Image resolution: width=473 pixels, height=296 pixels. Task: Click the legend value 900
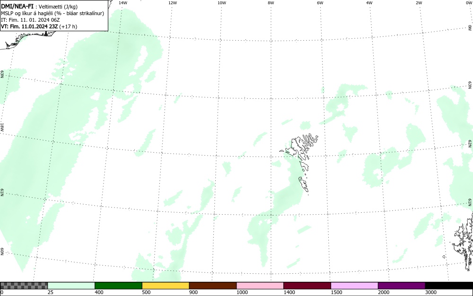[193, 292]
